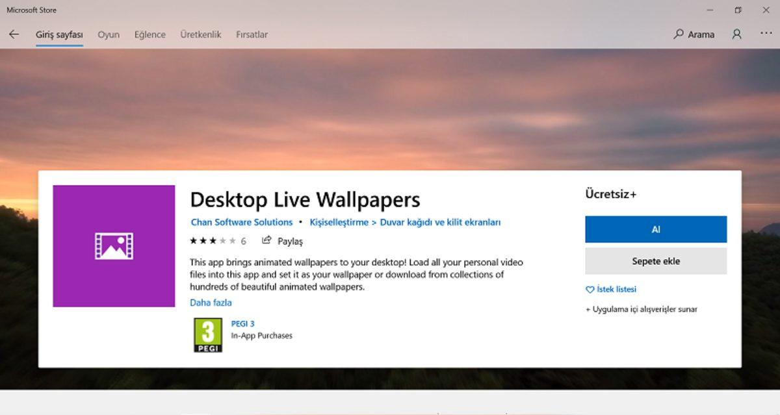Expand the description with Daha fazla
780x415 pixels.
[210, 302]
